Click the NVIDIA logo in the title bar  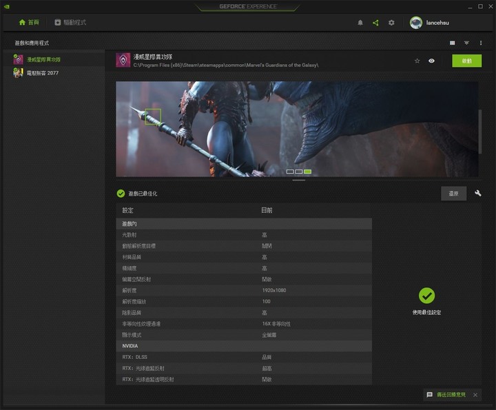pyautogui.click(x=7, y=6)
